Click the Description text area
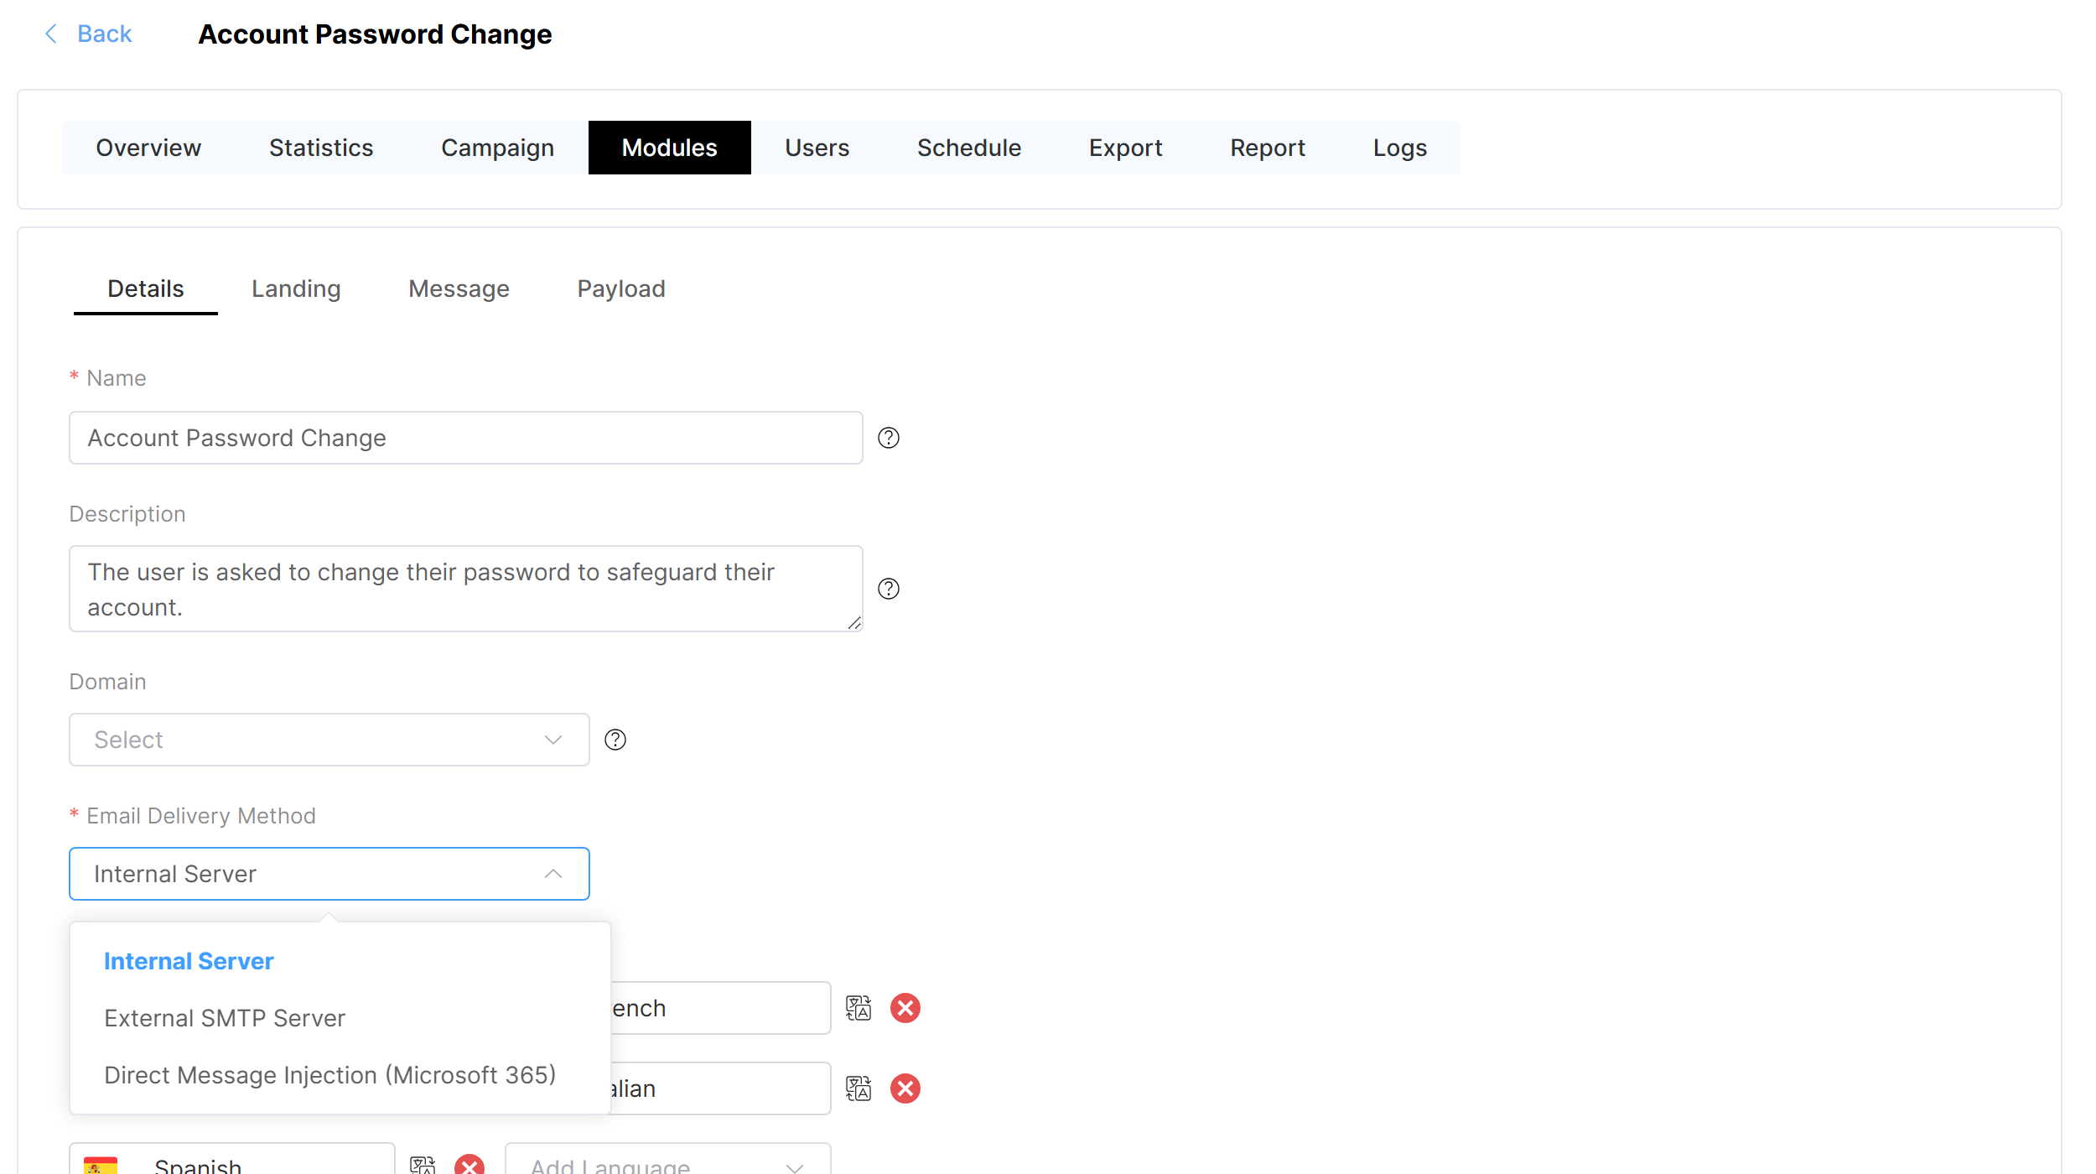2096x1174 pixels. tap(465, 589)
